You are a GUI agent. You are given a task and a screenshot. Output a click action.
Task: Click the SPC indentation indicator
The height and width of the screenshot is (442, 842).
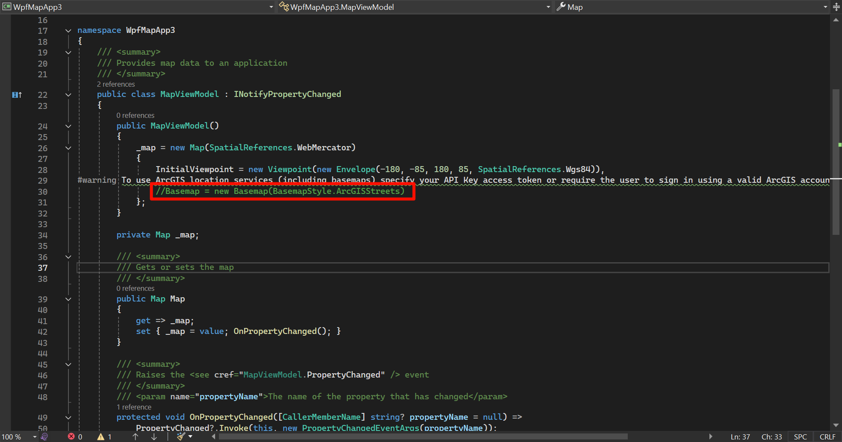click(800, 437)
